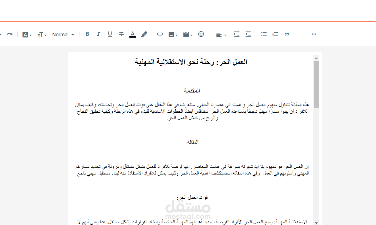Viewport: 376px width, 225px height.
Task: Apply blockquote formatting
Action: tap(287, 34)
